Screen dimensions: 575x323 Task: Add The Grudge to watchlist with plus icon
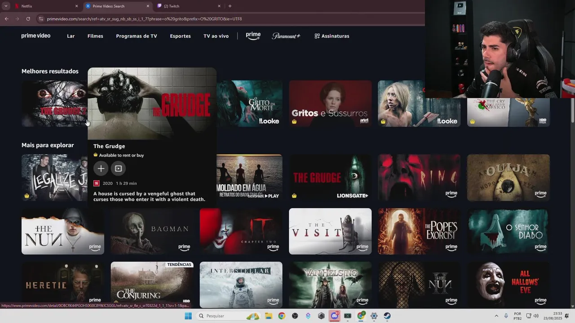tap(101, 168)
